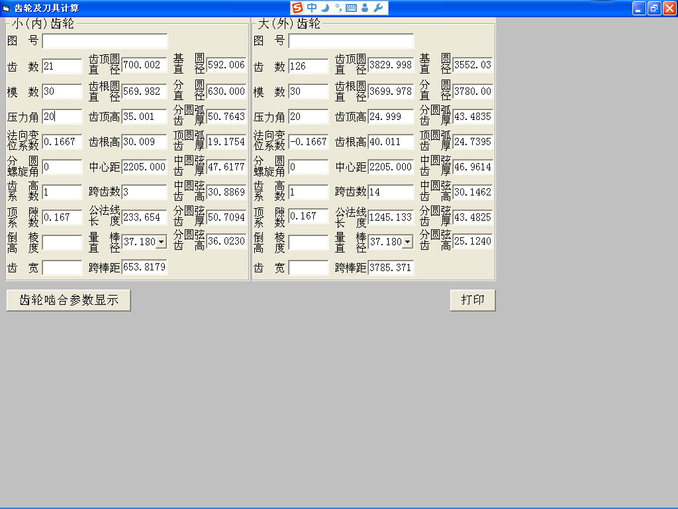Screen dimensions: 678x509
Task: Click small gear 基圆直径 value 592.006
Action: (226, 65)
